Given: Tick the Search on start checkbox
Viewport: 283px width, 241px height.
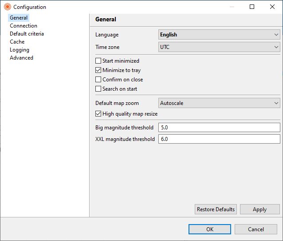Looking at the screenshot, I should [x=98, y=89].
